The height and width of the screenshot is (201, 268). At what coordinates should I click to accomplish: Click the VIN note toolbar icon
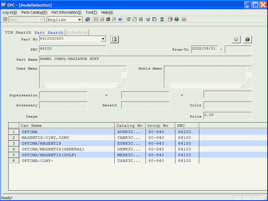tap(170, 19)
